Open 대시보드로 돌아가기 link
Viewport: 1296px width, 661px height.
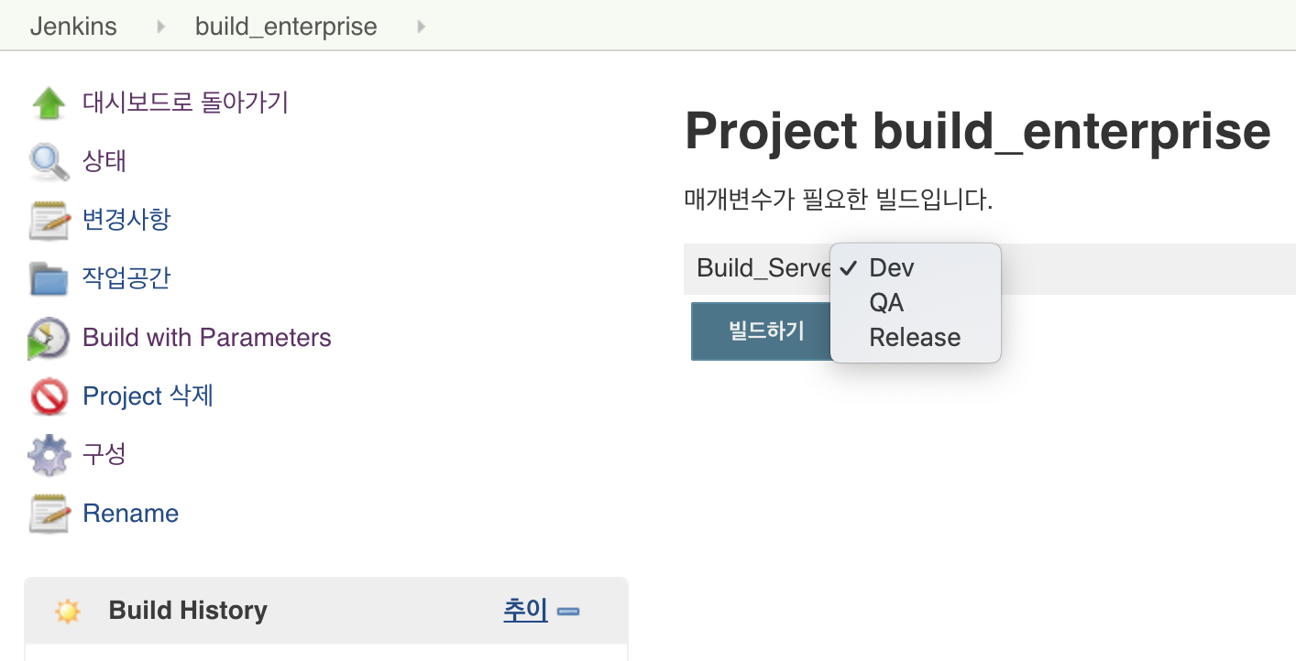(185, 102)
